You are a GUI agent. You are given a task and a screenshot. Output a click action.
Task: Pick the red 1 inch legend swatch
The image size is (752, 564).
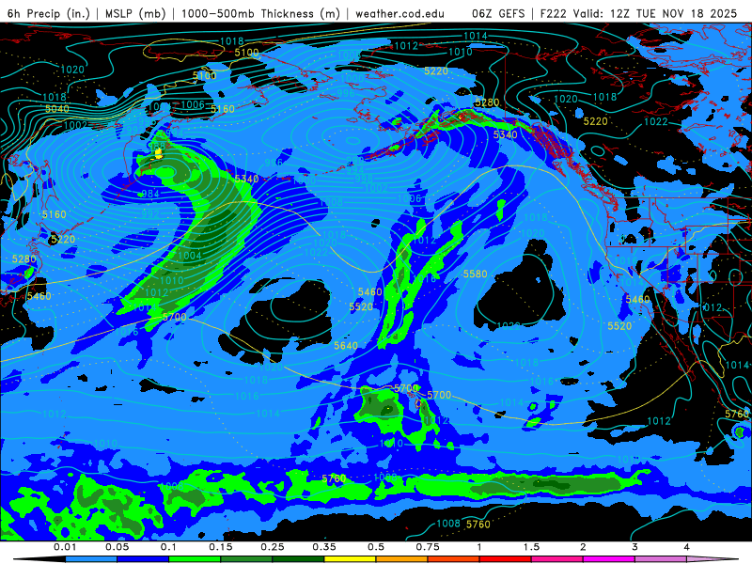pyautogui.click(x=506, y=559)
